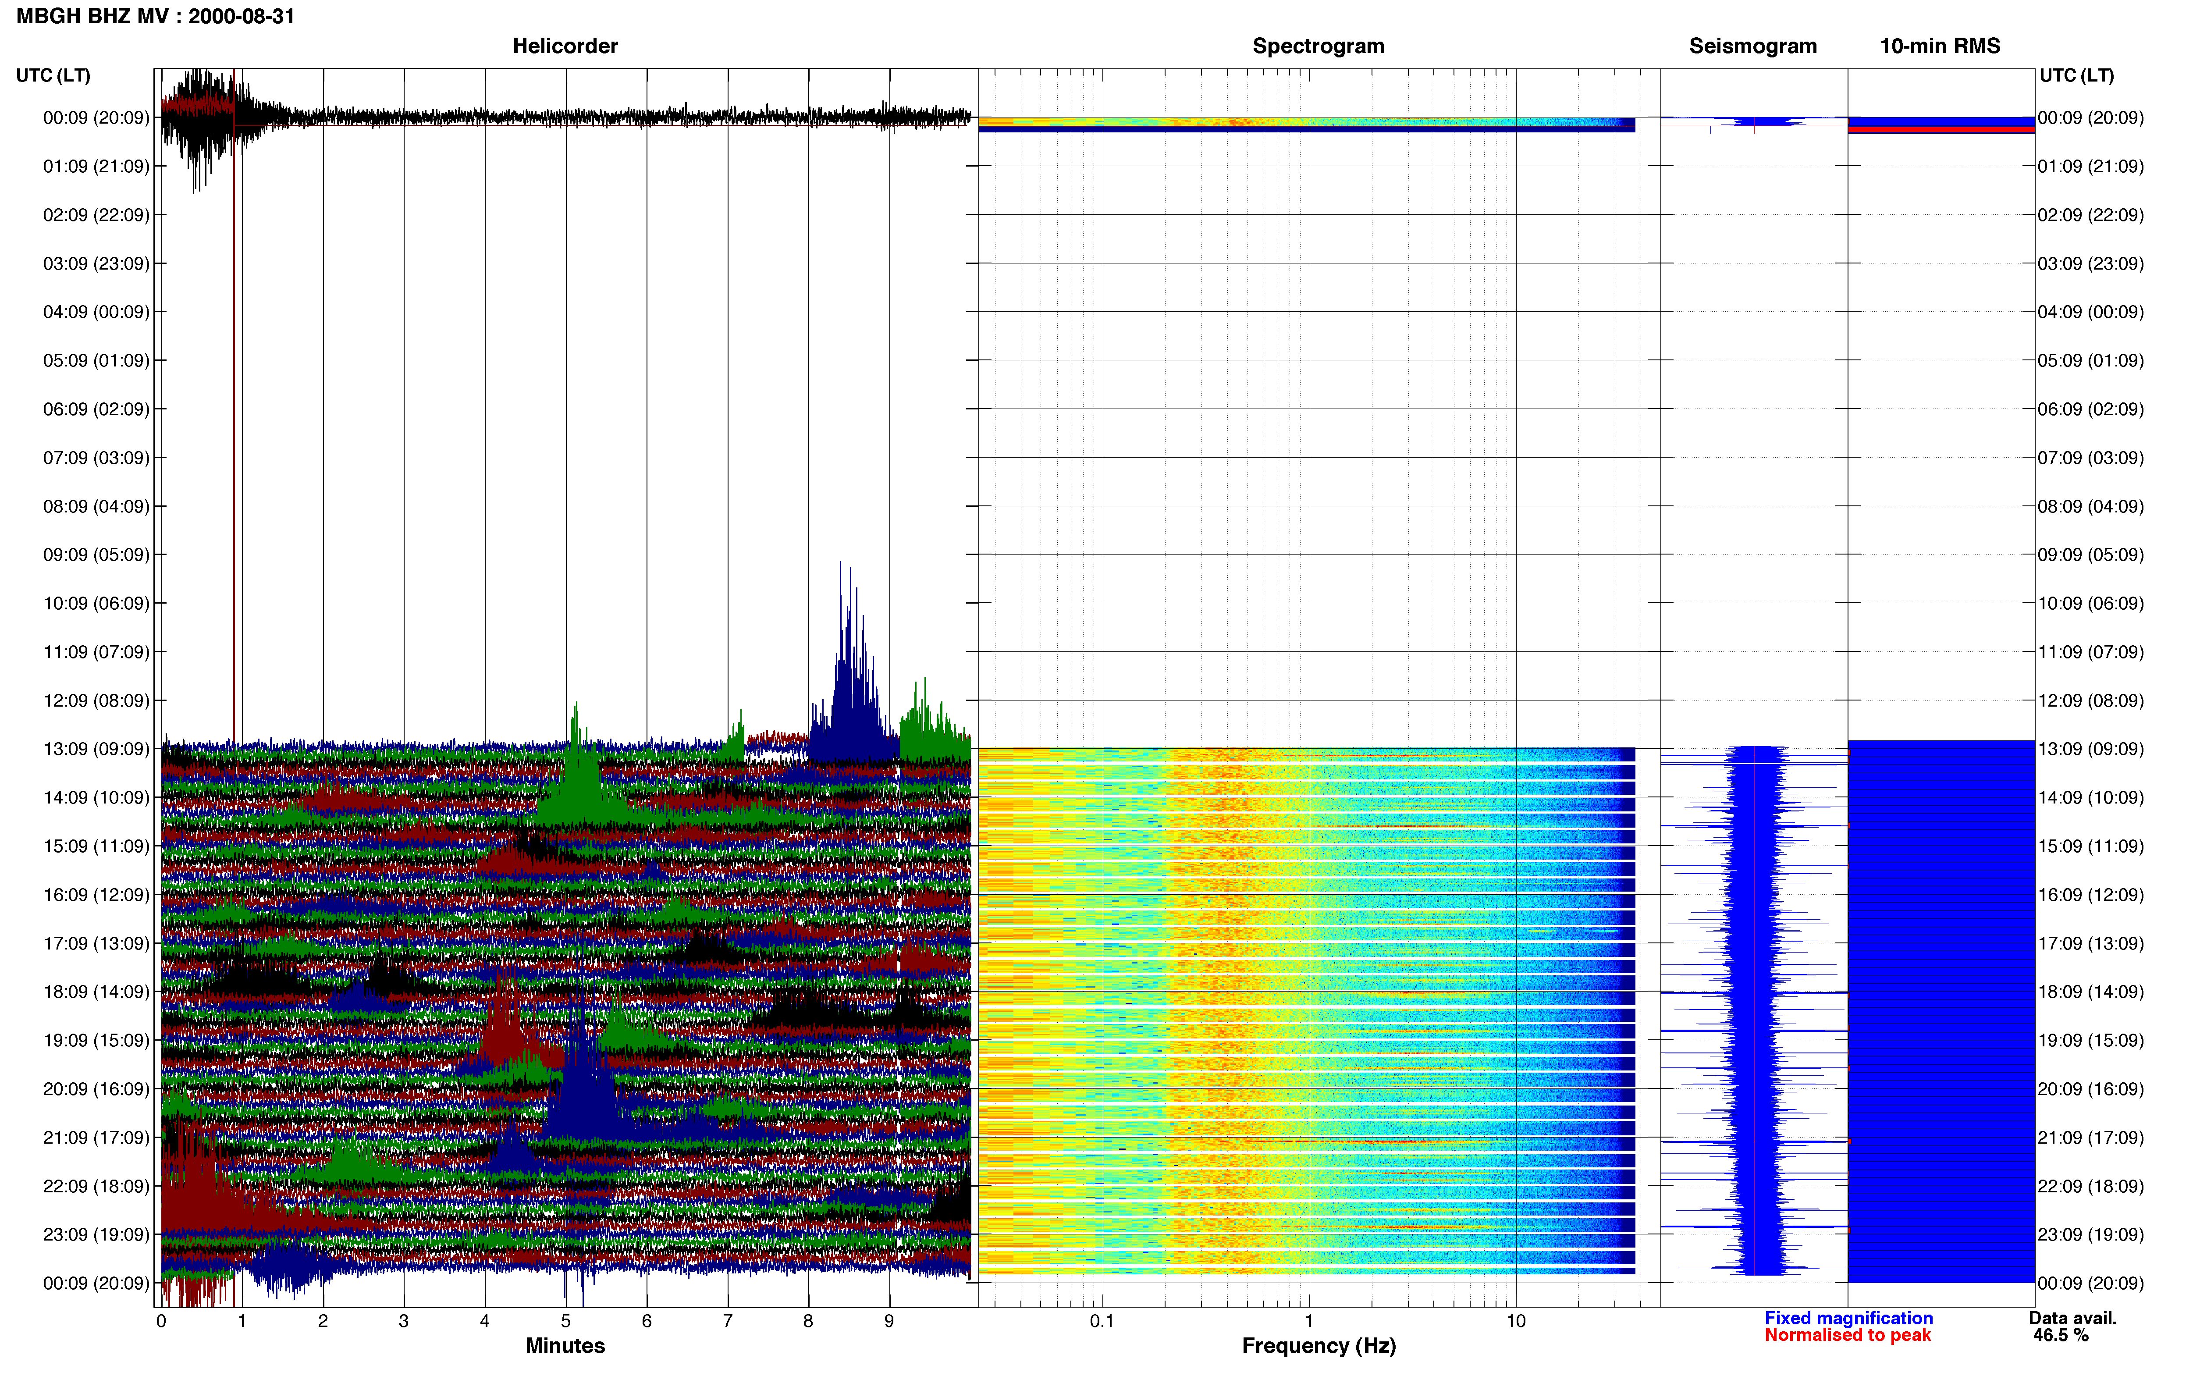The image size is (2200, 1376).
Task: Click the left '07:09 (03:09)' time label
Action: pyautogui.click(x=96, y=458)
